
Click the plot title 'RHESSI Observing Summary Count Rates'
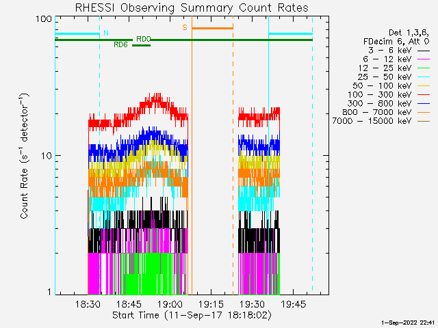[192, 8]
